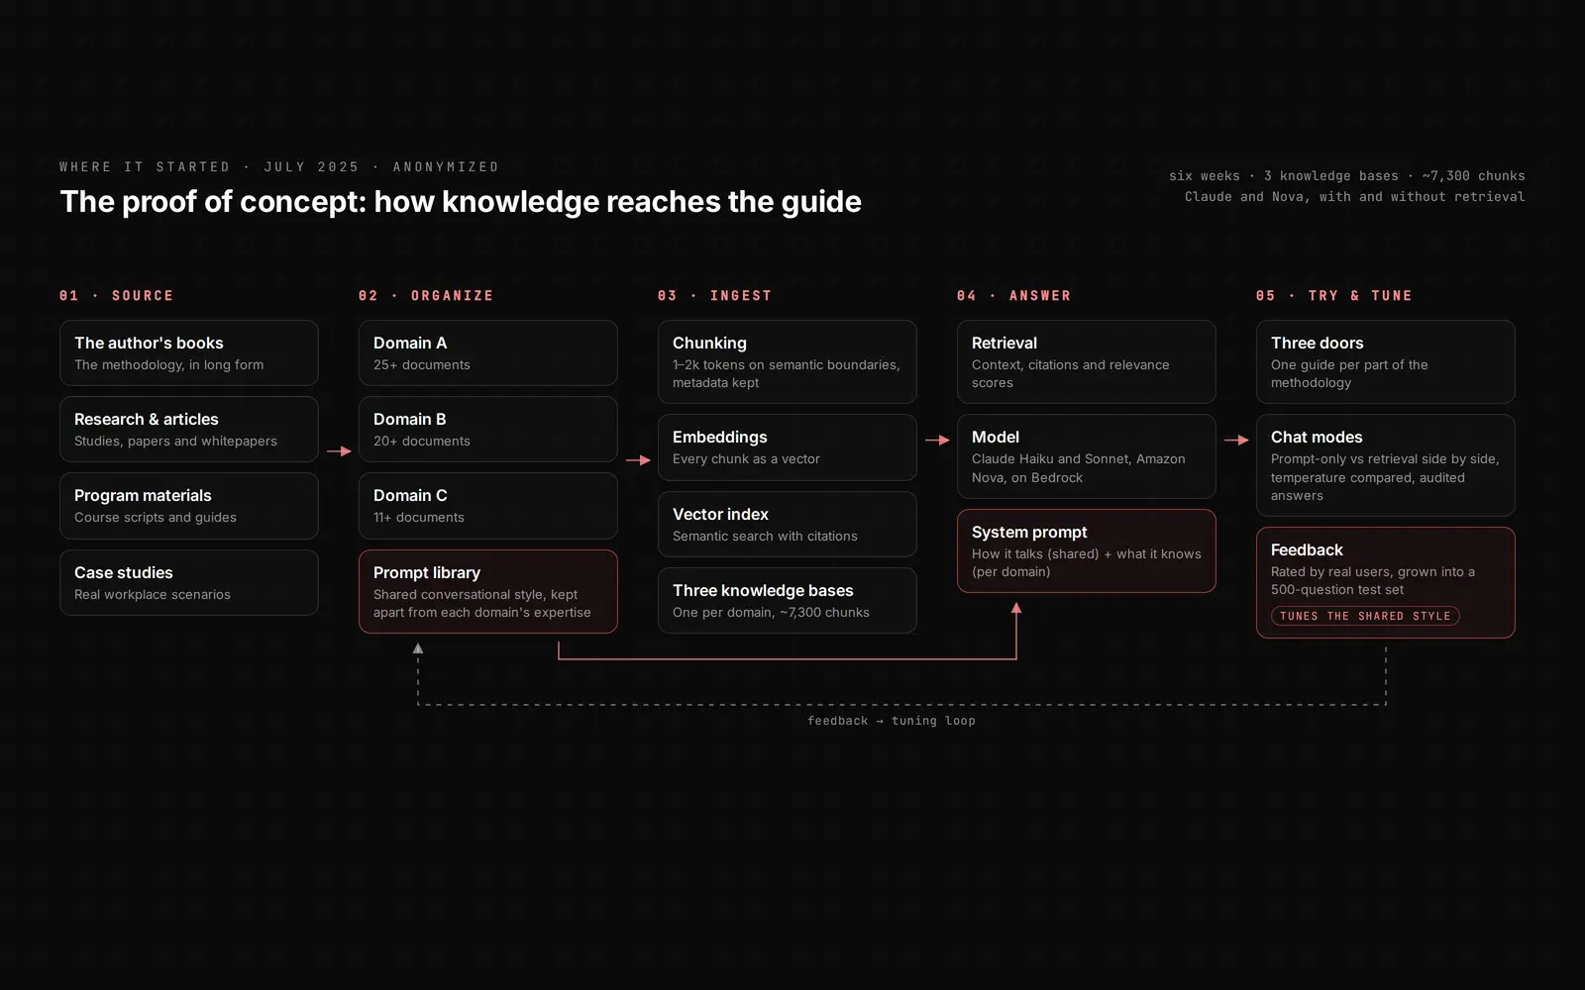Click the "The author's books" card
The image size is (1585, 990).
(x=189, y=352)
